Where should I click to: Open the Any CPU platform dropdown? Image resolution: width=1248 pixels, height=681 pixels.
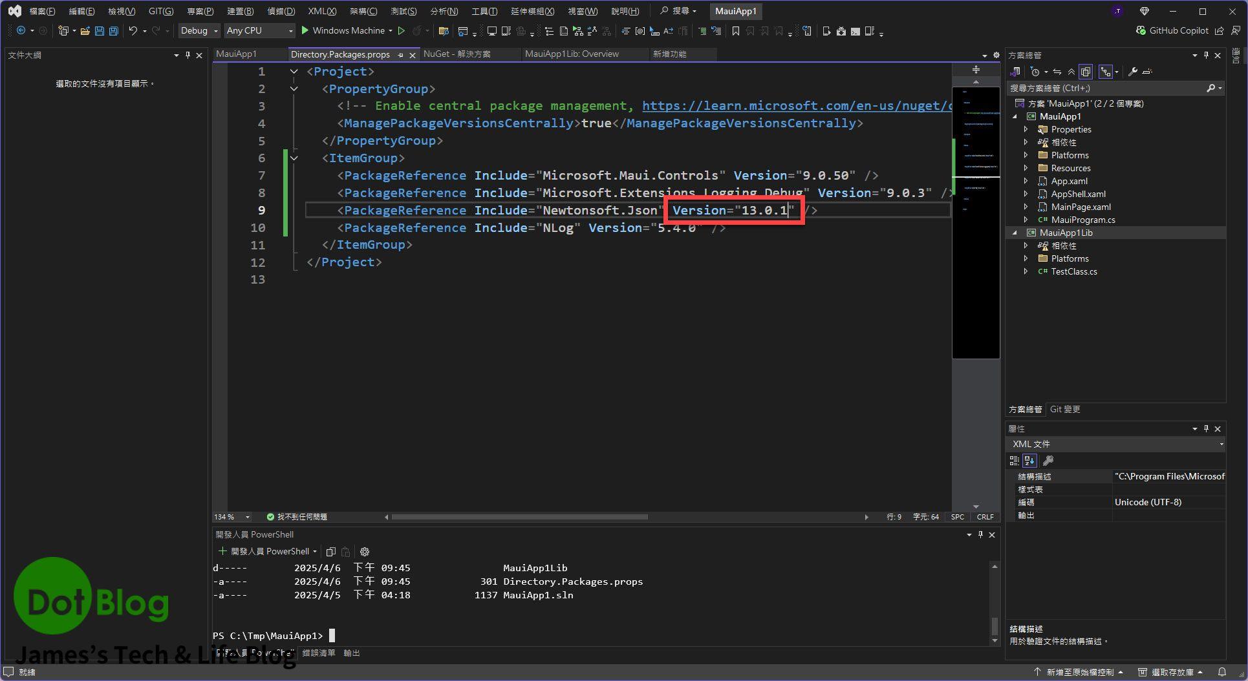259,31
